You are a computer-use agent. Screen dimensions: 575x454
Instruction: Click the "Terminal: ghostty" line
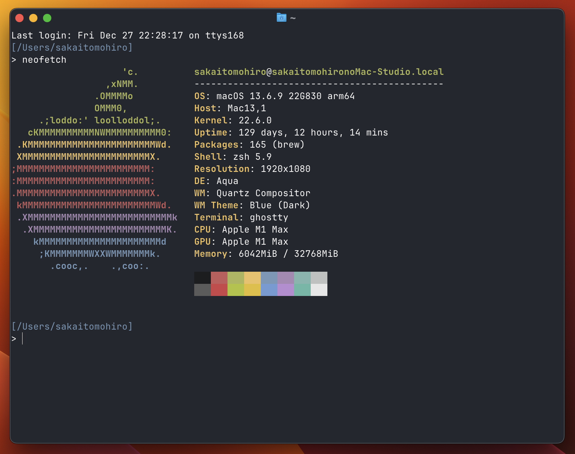(241, 217)
